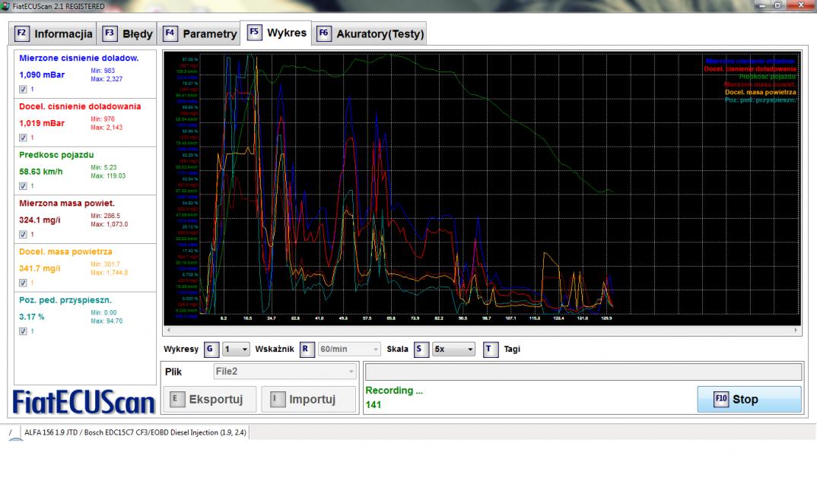Click the F2 key icon on Informacja tab

click(22, 34)
